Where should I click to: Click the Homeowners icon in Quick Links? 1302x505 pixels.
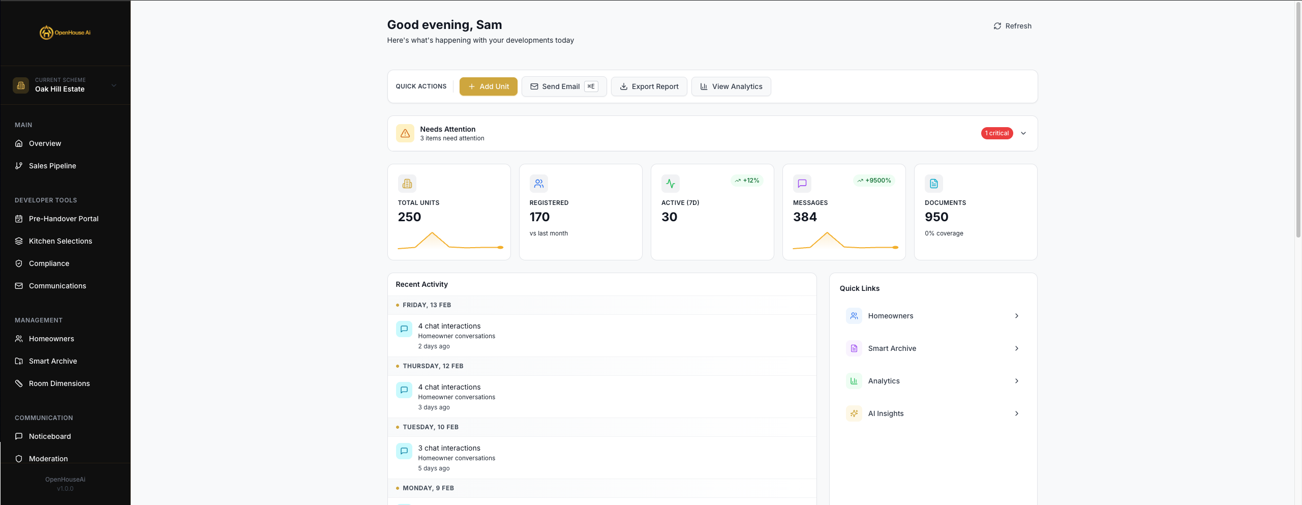pyautogui.click(x=854, y=316)
